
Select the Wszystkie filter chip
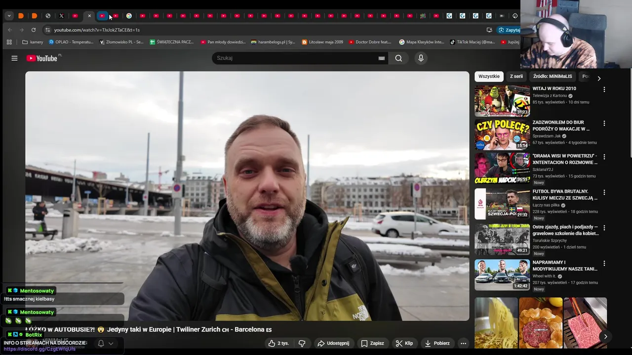(489, 76)
